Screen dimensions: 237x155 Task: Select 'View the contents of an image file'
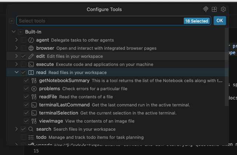point(100,121)
